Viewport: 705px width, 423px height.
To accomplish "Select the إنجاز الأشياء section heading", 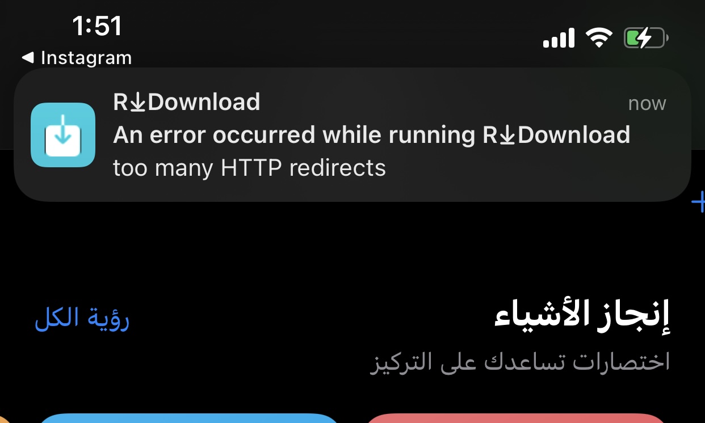I will (582, 315).
